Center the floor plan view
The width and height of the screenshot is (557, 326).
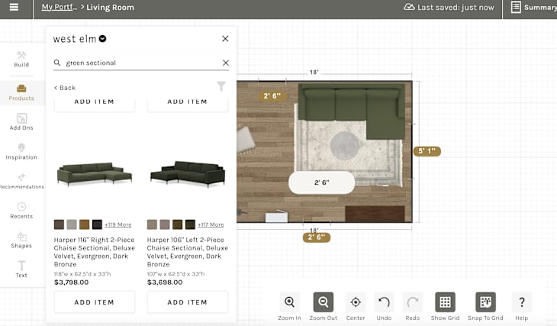pos(355,302)
